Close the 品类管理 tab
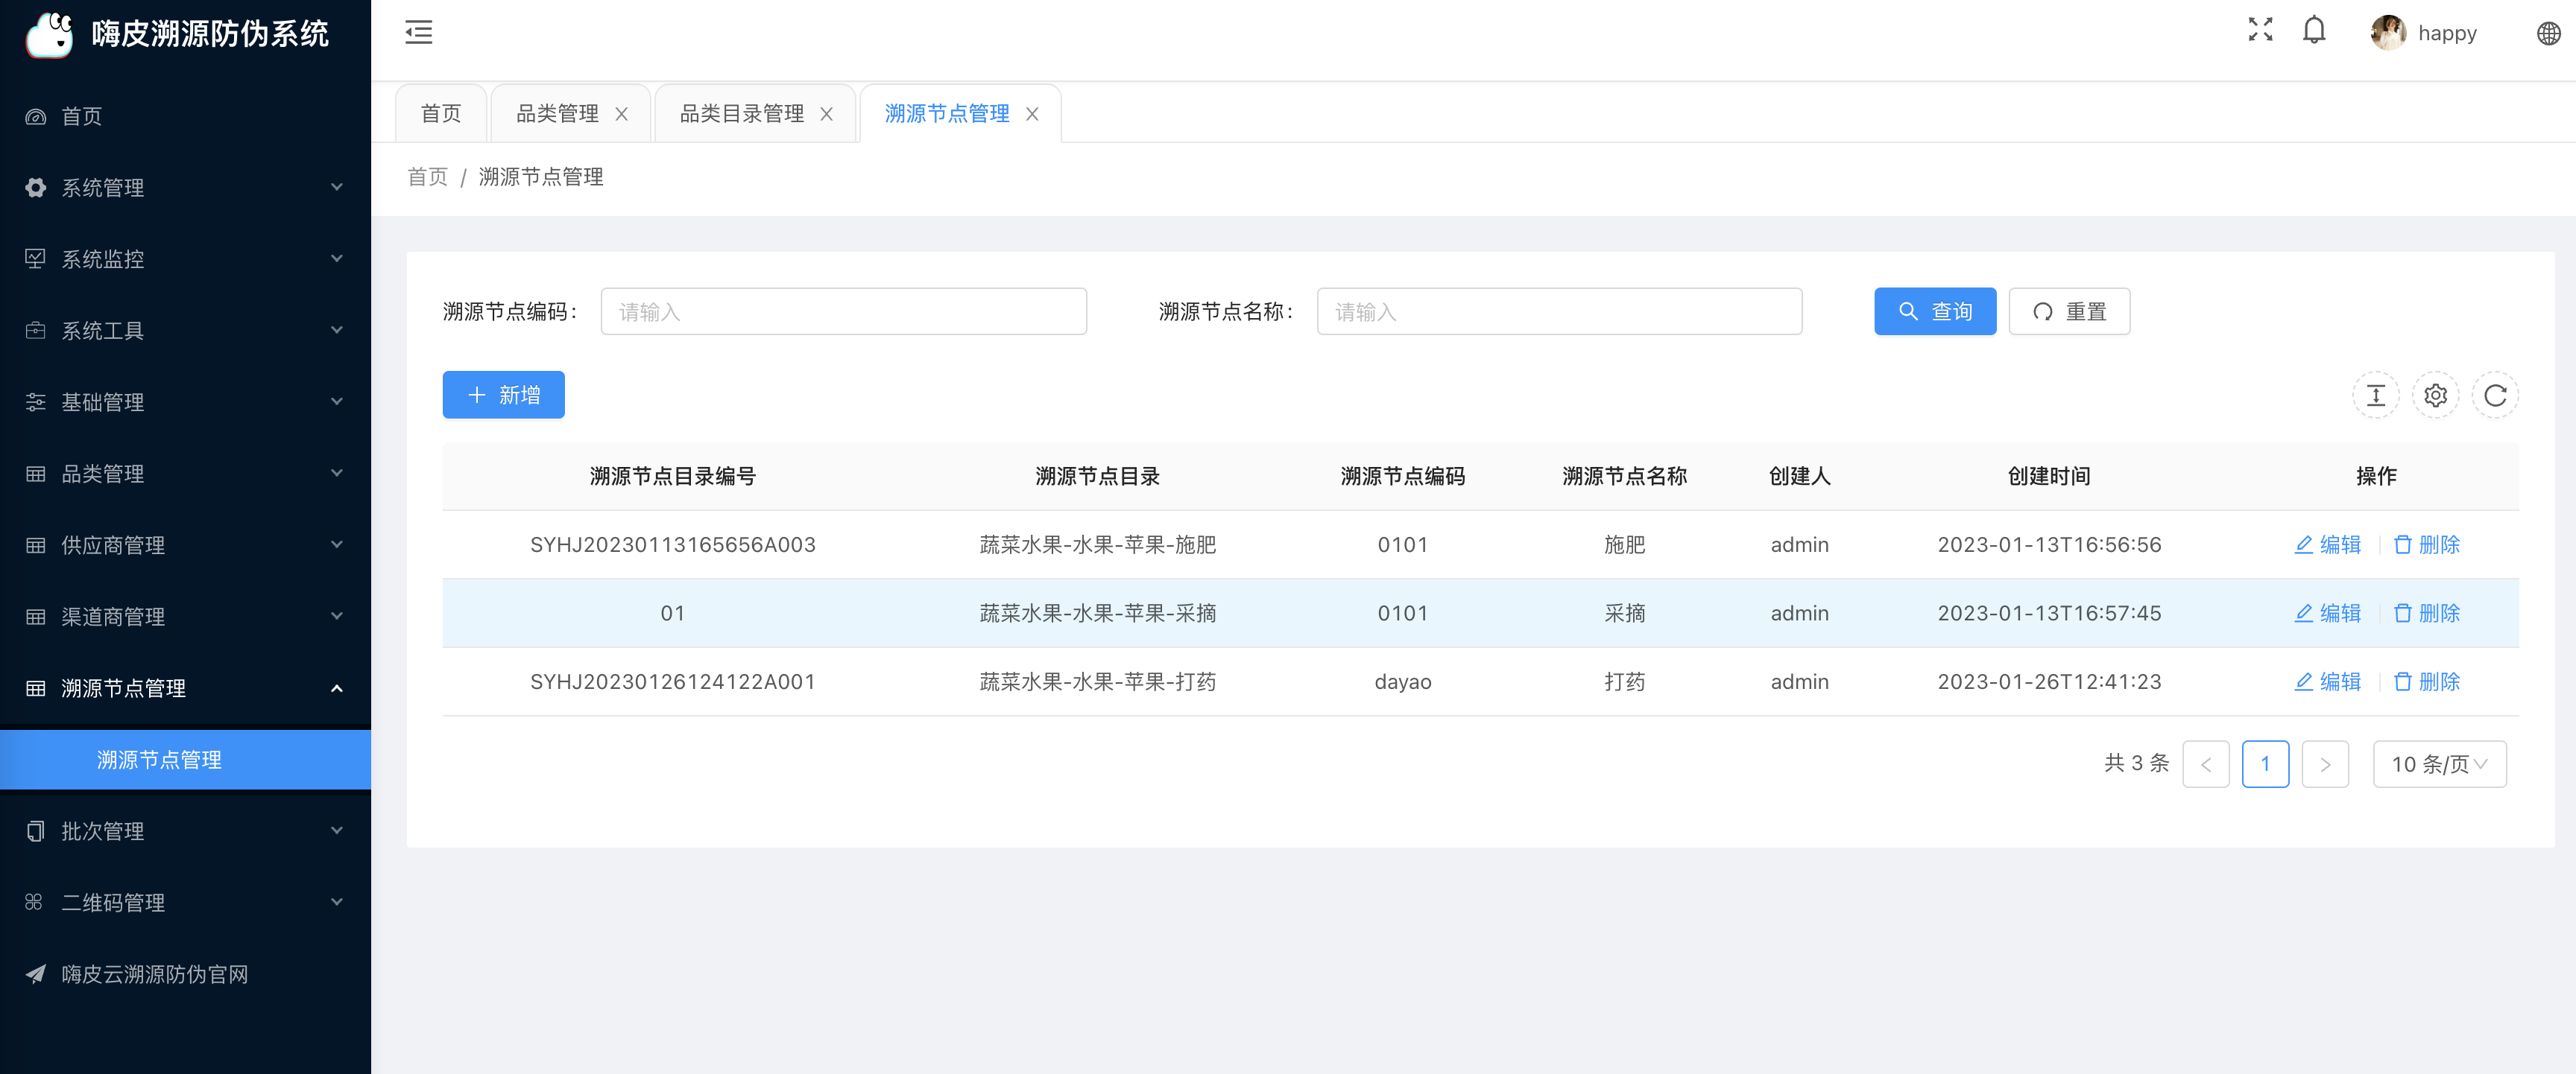 coord(621,114)
